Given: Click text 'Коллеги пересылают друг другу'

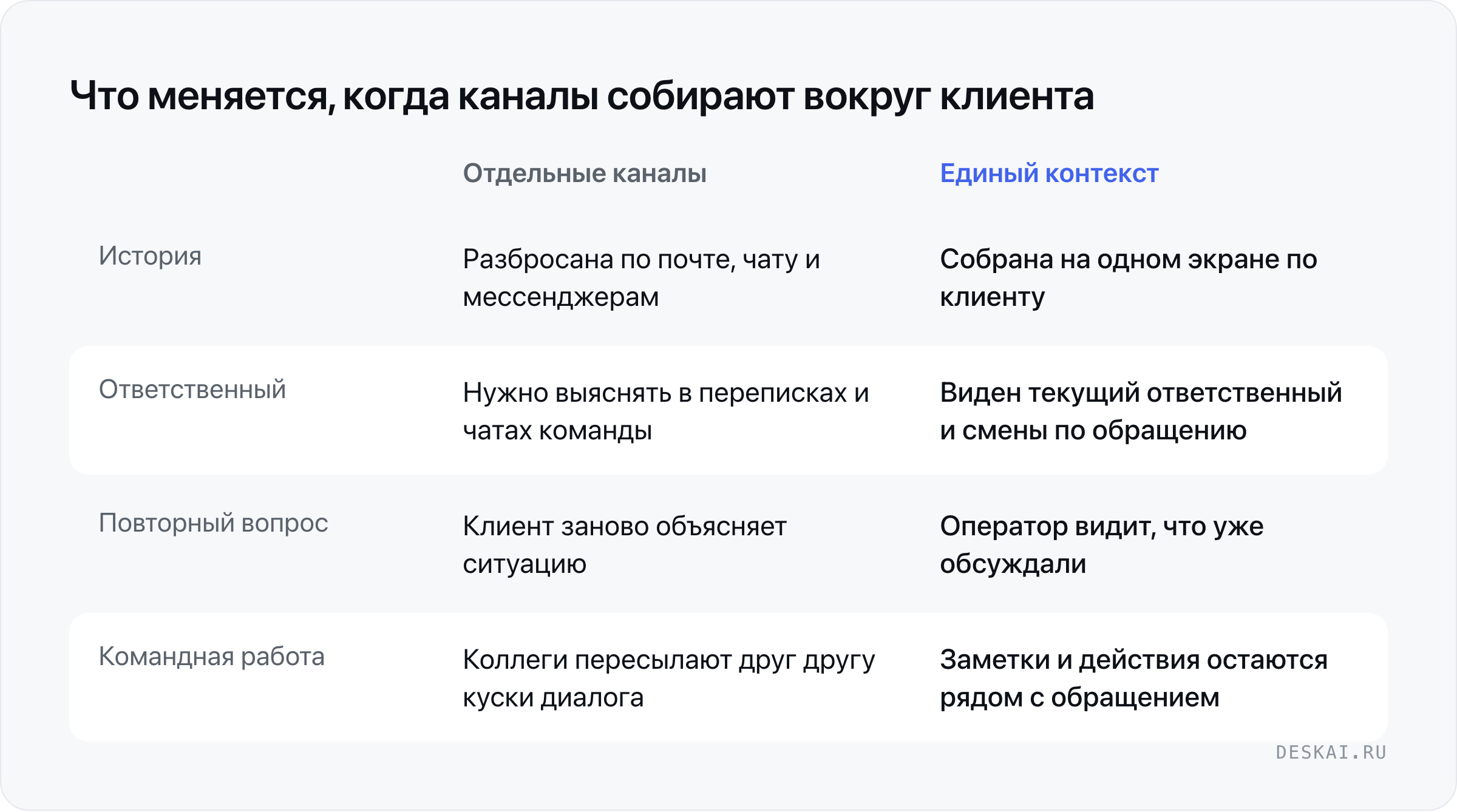Looking at the screenshot, I should [x=669, y=661].
